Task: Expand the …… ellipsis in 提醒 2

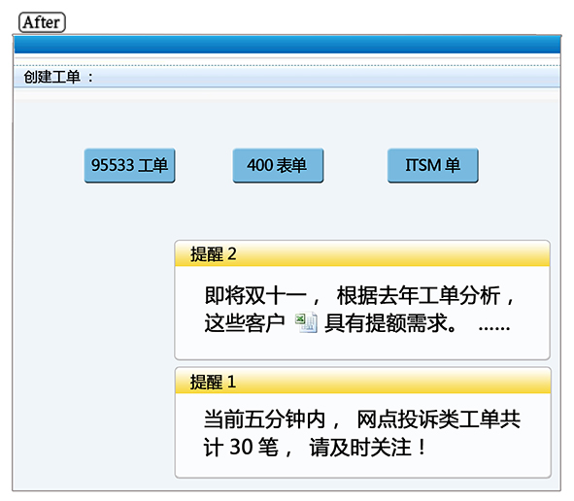Action: point(494,327)
